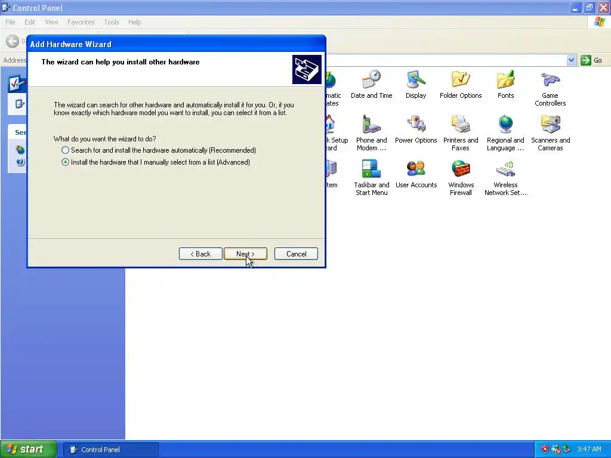Open Folder Options icon
Viewport: 611px width, 458px height.
pos(461,84)
